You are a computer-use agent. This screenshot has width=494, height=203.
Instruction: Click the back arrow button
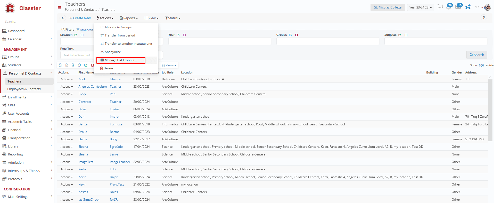[x=63, y=18]
